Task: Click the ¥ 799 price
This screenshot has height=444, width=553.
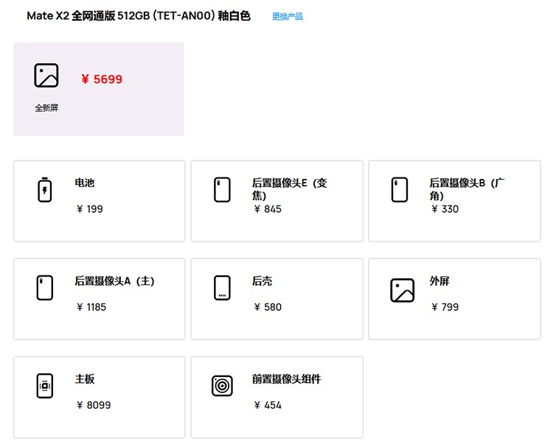Action: [x=445, y=307]
